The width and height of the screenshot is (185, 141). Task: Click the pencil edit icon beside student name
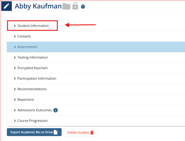tap(6, 6)
